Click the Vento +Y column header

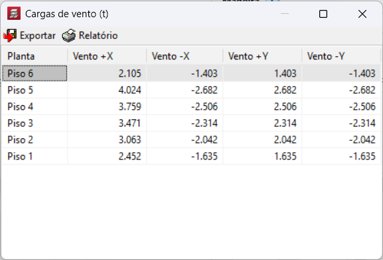(x=262, y=56)
